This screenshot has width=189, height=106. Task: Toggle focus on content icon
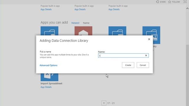pyautogui.click(x=185, y=2)
